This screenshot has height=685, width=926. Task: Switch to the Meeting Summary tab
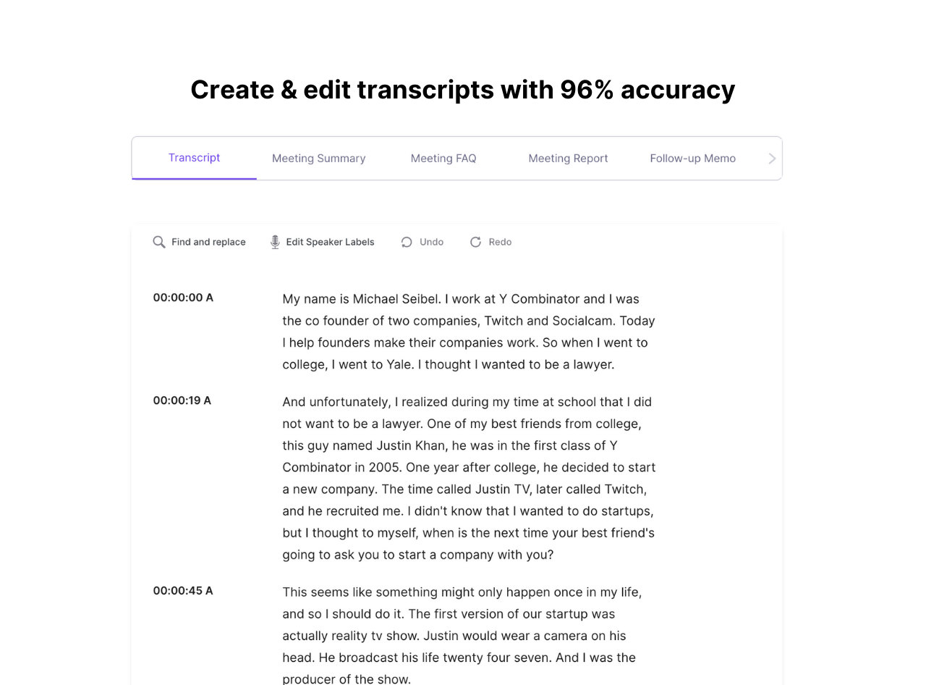pyautogui.click(x=318, y=158)
